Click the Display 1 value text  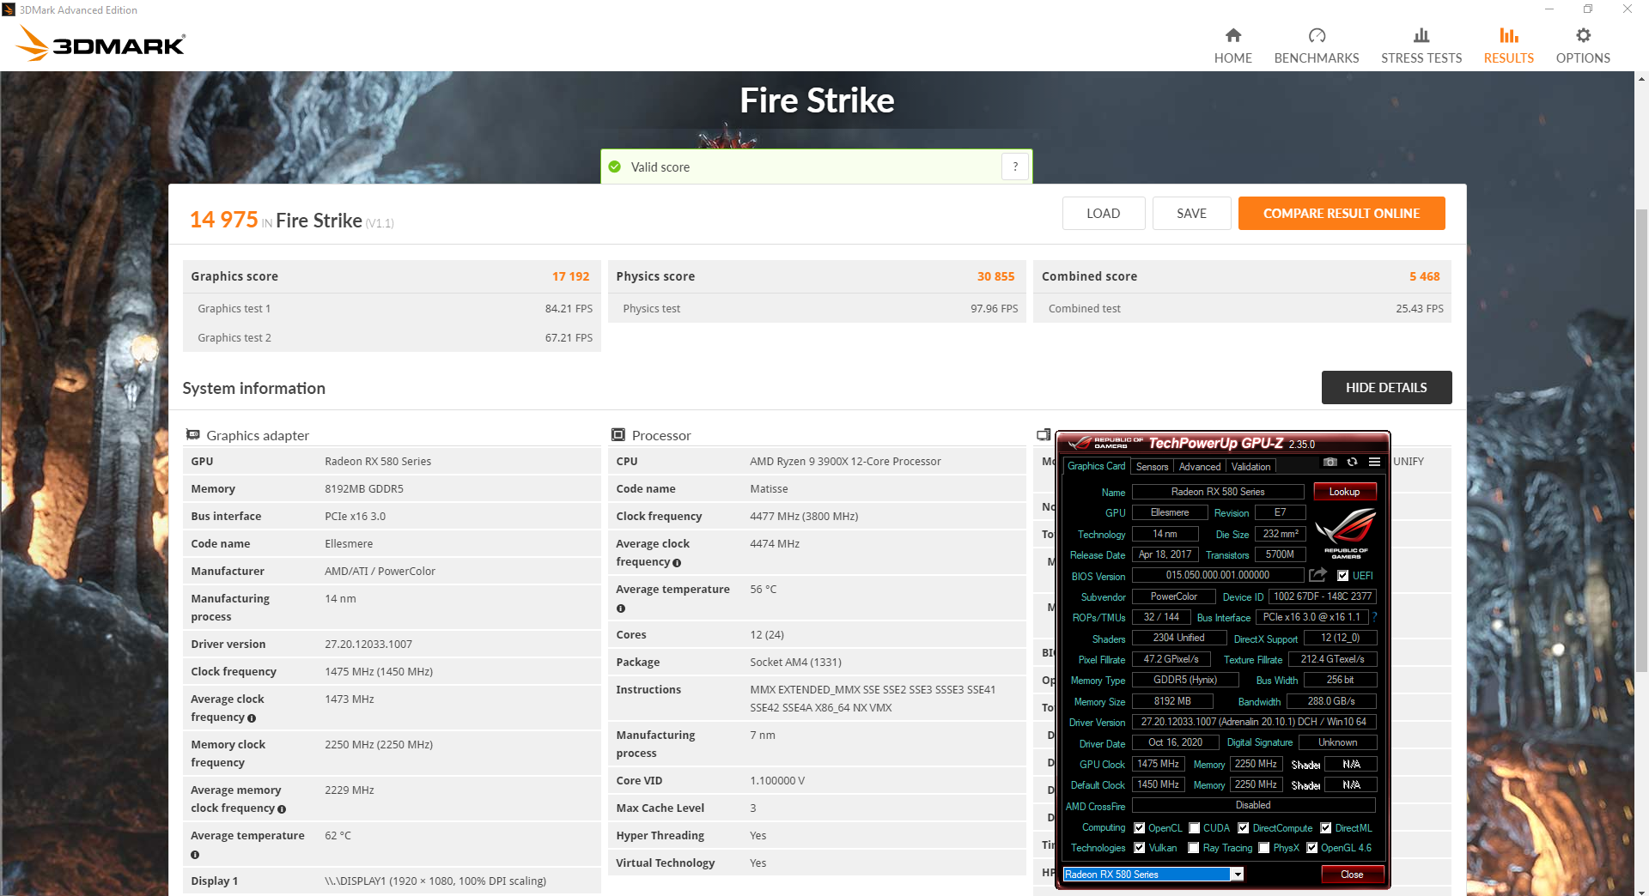point(435,881)
